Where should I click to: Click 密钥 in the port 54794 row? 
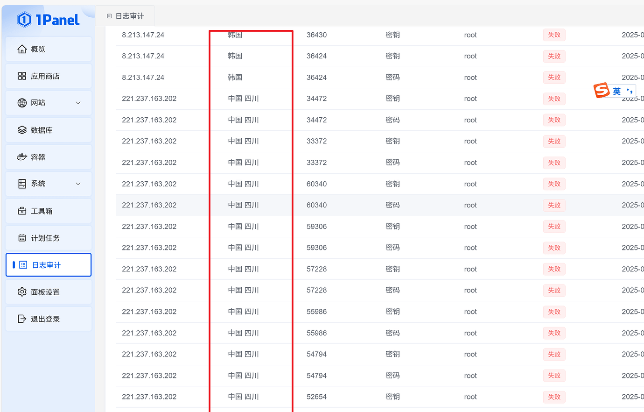[x=392, y=354]
